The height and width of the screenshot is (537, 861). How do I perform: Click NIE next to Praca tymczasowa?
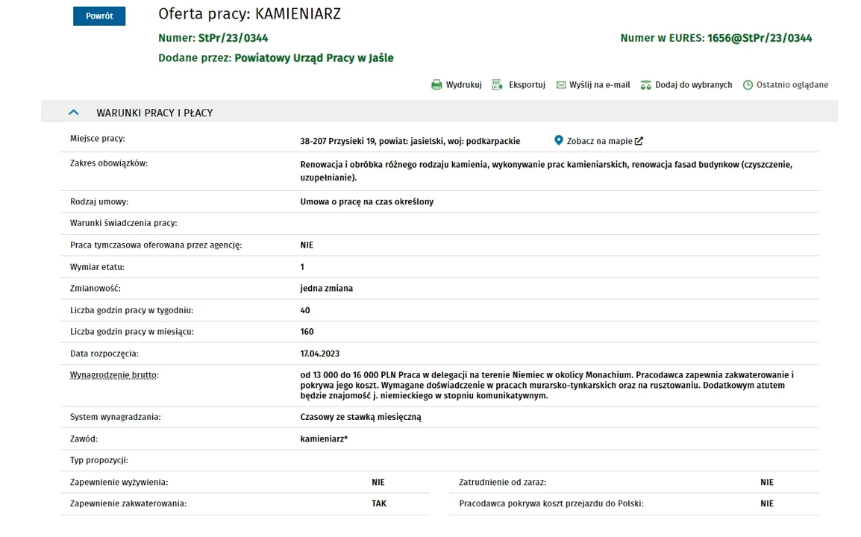click(x=307, y=245)
